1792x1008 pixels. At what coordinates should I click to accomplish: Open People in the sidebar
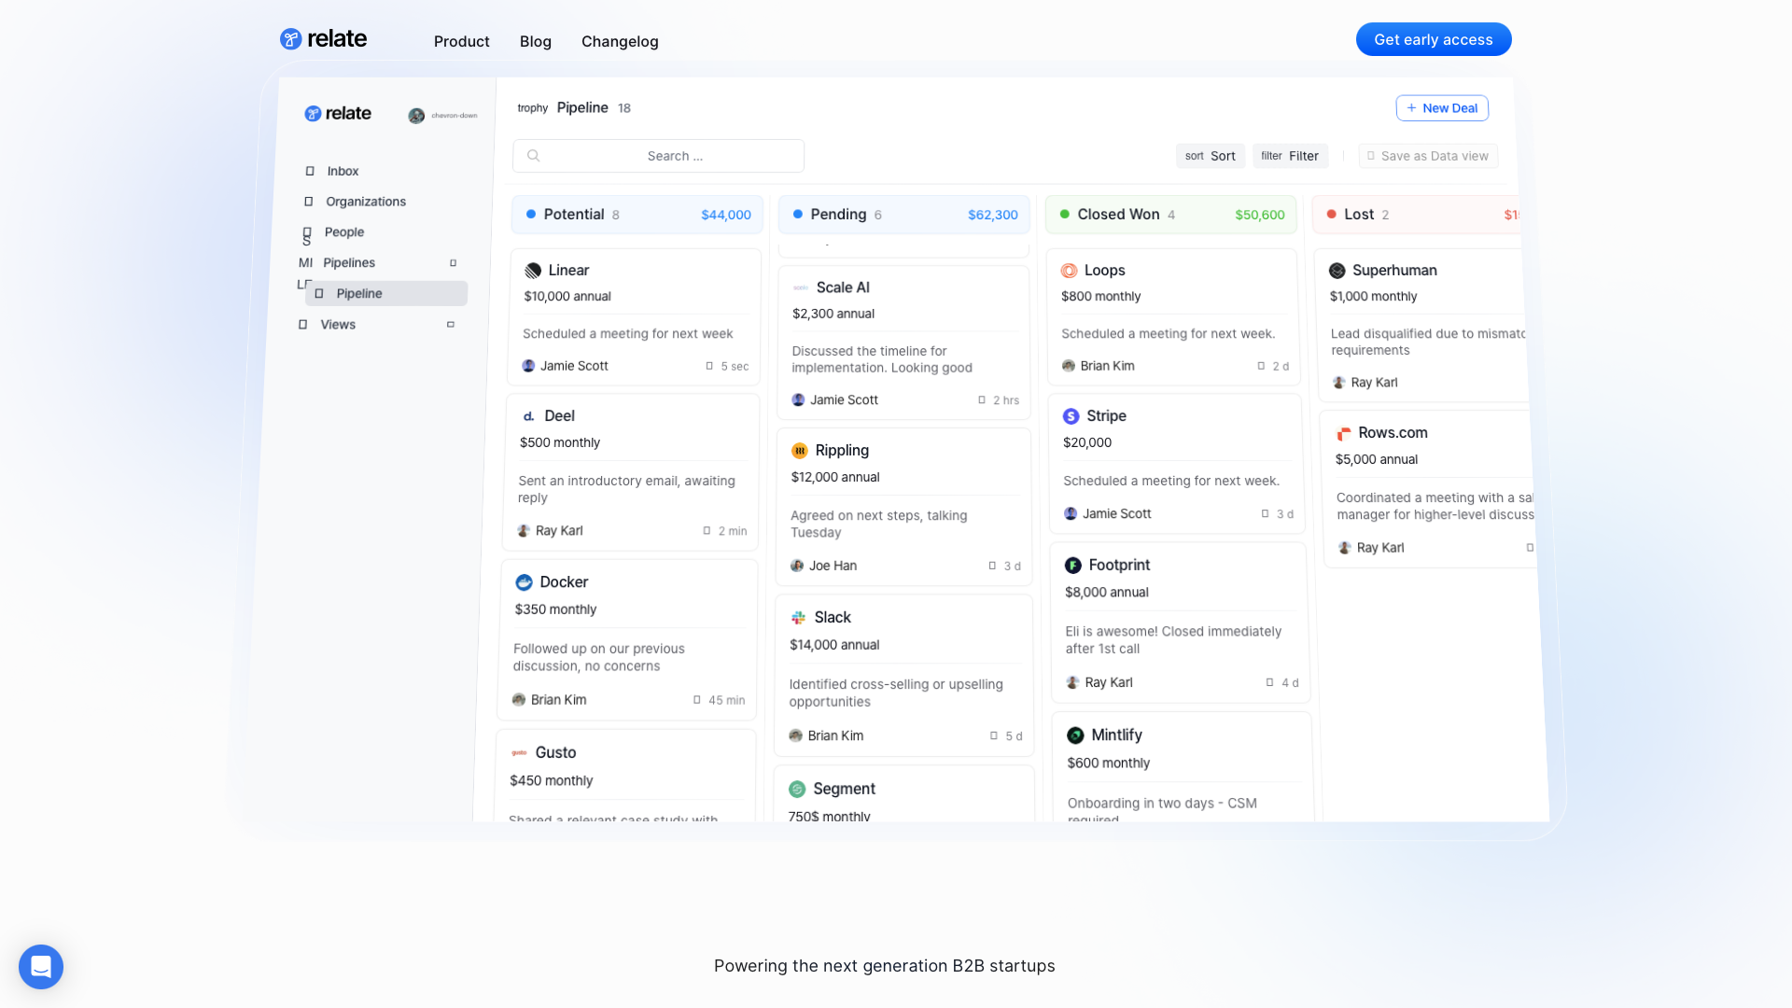point(344,232)
